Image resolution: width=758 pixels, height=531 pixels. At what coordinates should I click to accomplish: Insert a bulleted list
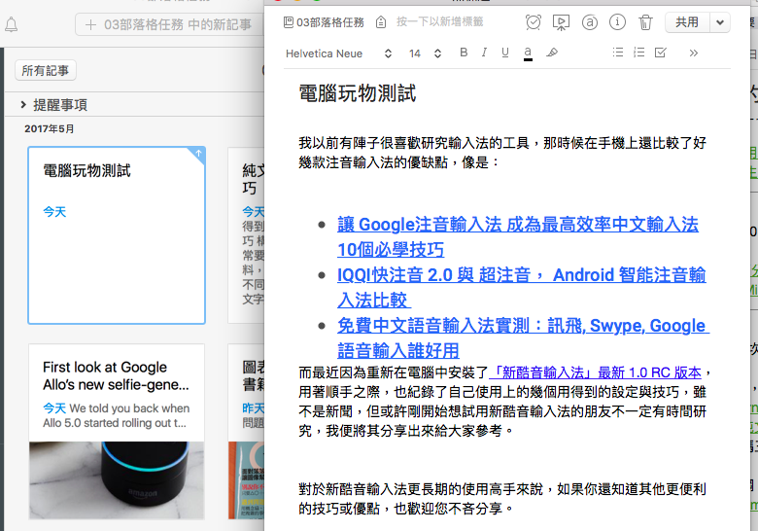click(618, 53)
